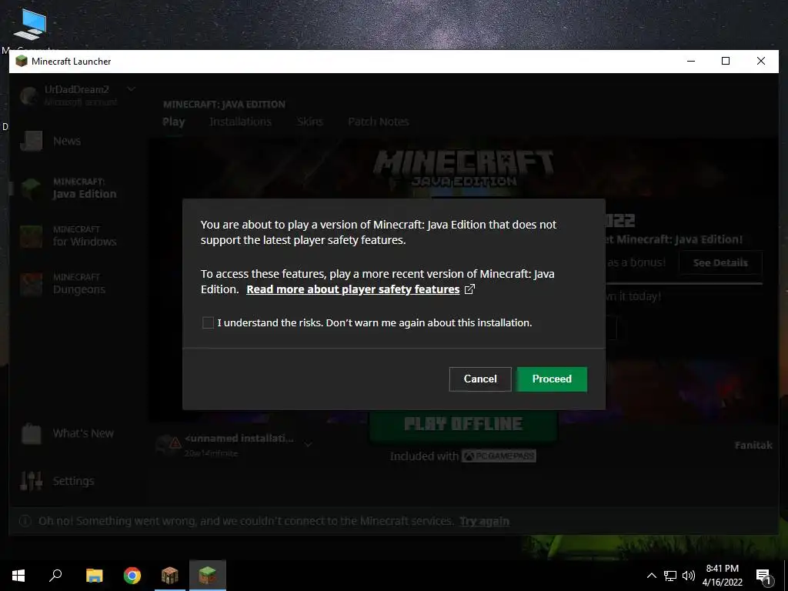Screen dimensions: 788x591
Task: Show hidden system tray icons
Action: tap(651, 576)
